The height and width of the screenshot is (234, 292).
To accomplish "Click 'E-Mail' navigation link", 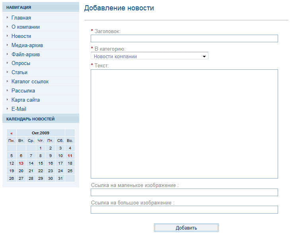I will tap(19, 109).
